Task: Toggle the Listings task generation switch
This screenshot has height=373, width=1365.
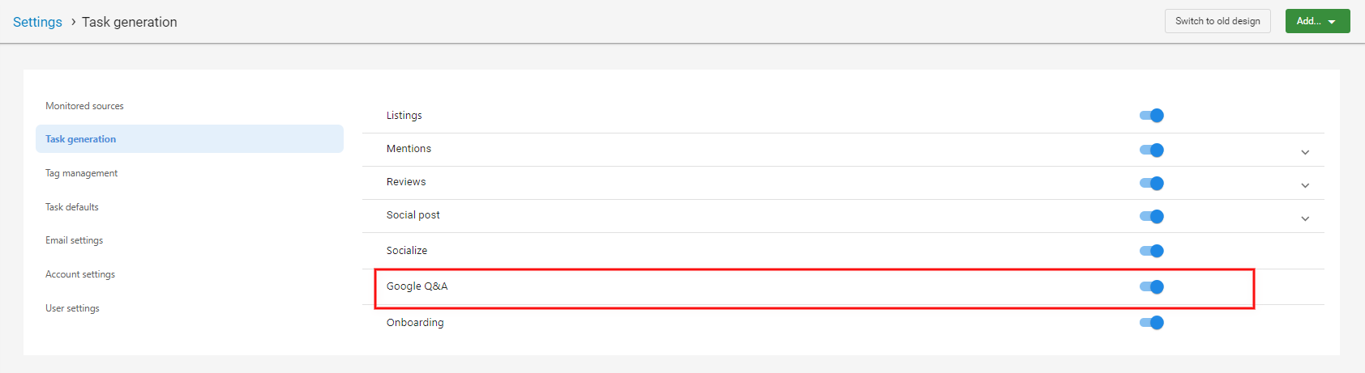Action: pyautogui.click(x=1152, y=116)
